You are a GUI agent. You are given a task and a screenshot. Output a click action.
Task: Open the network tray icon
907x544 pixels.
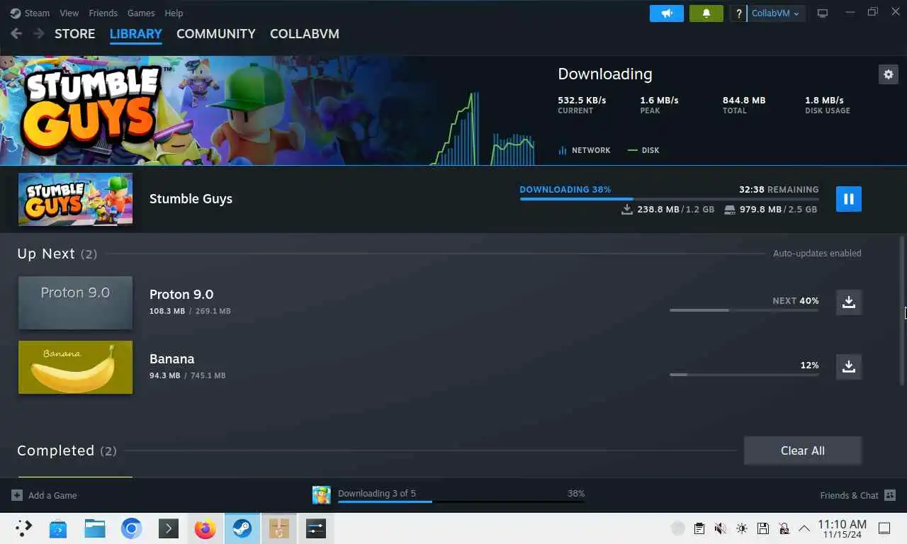coord(784,528)
